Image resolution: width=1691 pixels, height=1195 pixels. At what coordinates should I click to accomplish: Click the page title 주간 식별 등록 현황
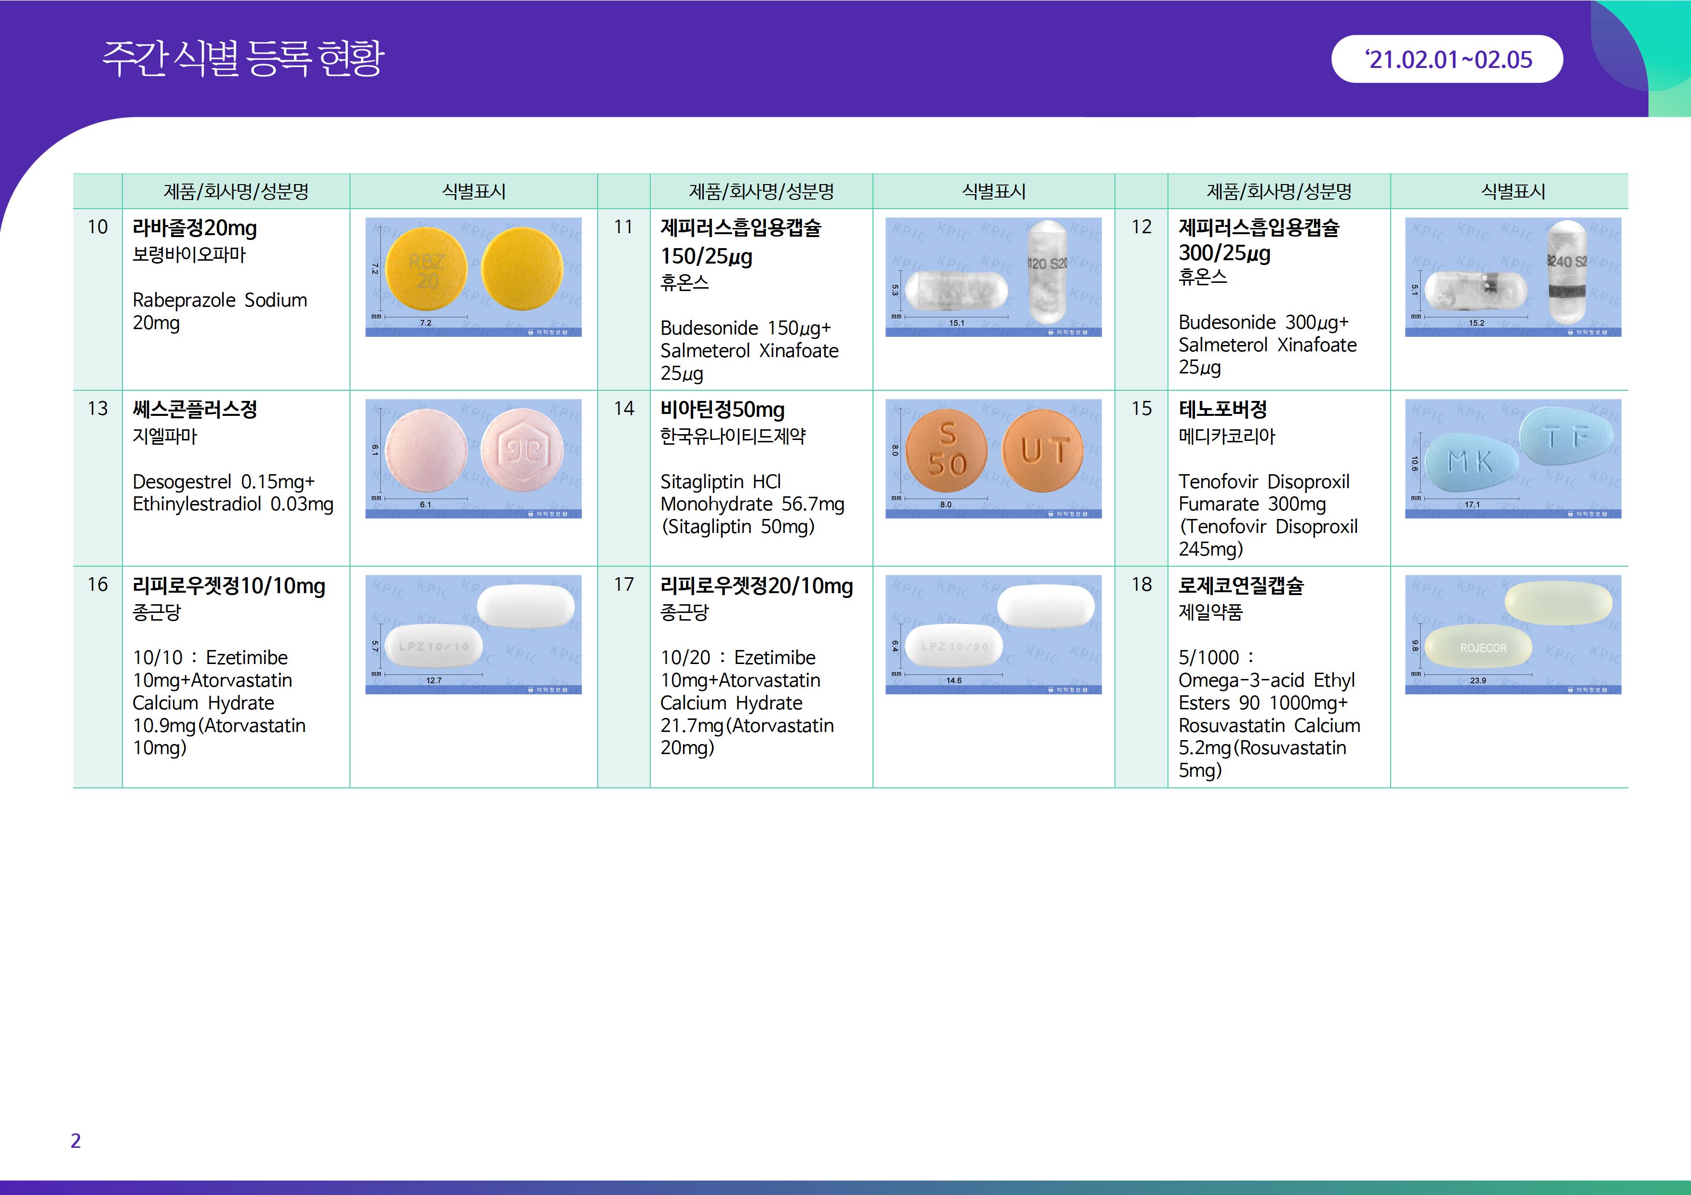(243, 58)
